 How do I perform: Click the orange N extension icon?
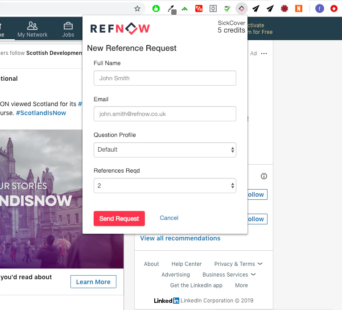(x=299, y=9)
